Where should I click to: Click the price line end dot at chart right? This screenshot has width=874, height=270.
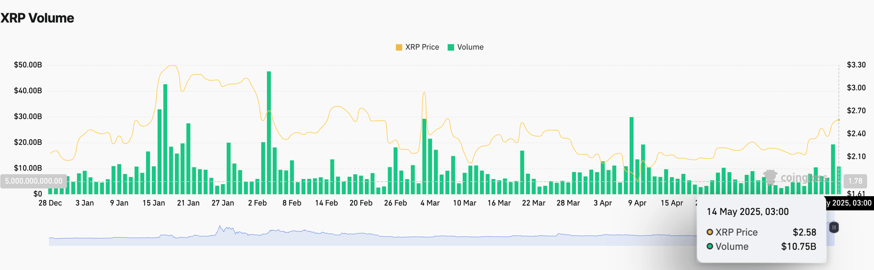[838, 120]
